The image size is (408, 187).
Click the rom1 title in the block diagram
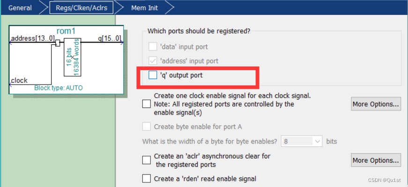[x=66, y=31]
